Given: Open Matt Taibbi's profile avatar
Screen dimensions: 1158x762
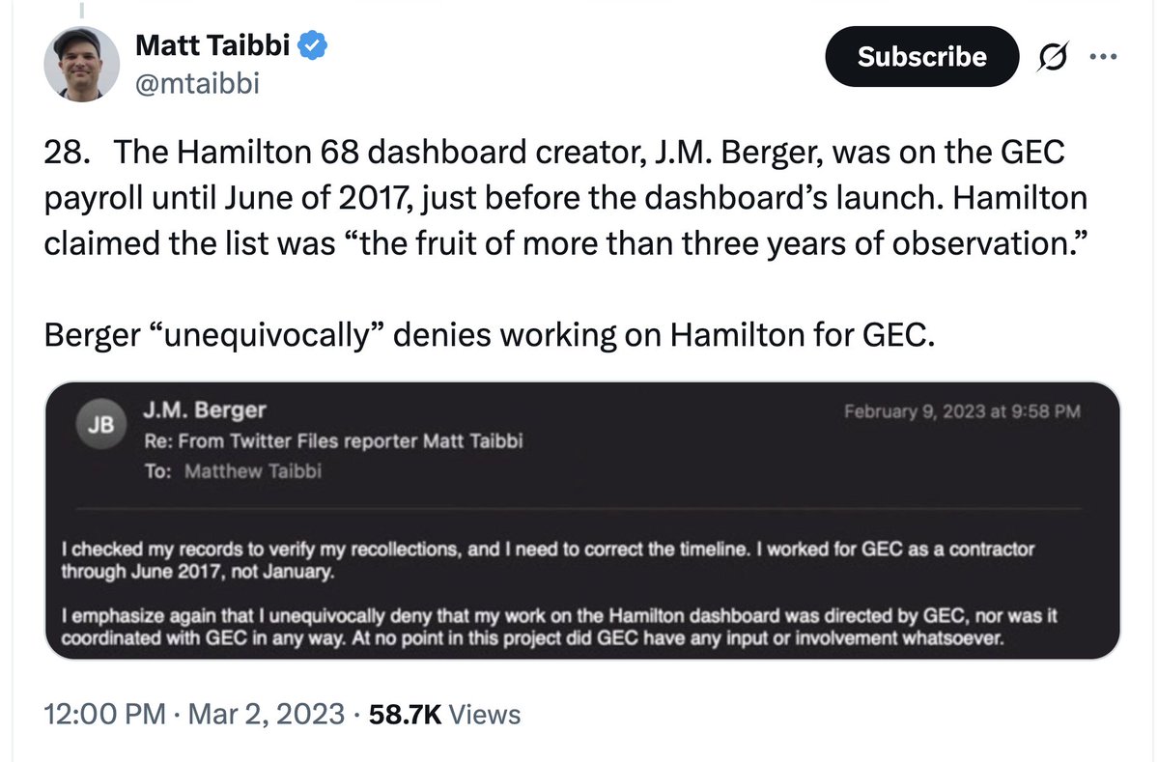Looking at the screenshot, I should 81,64.
